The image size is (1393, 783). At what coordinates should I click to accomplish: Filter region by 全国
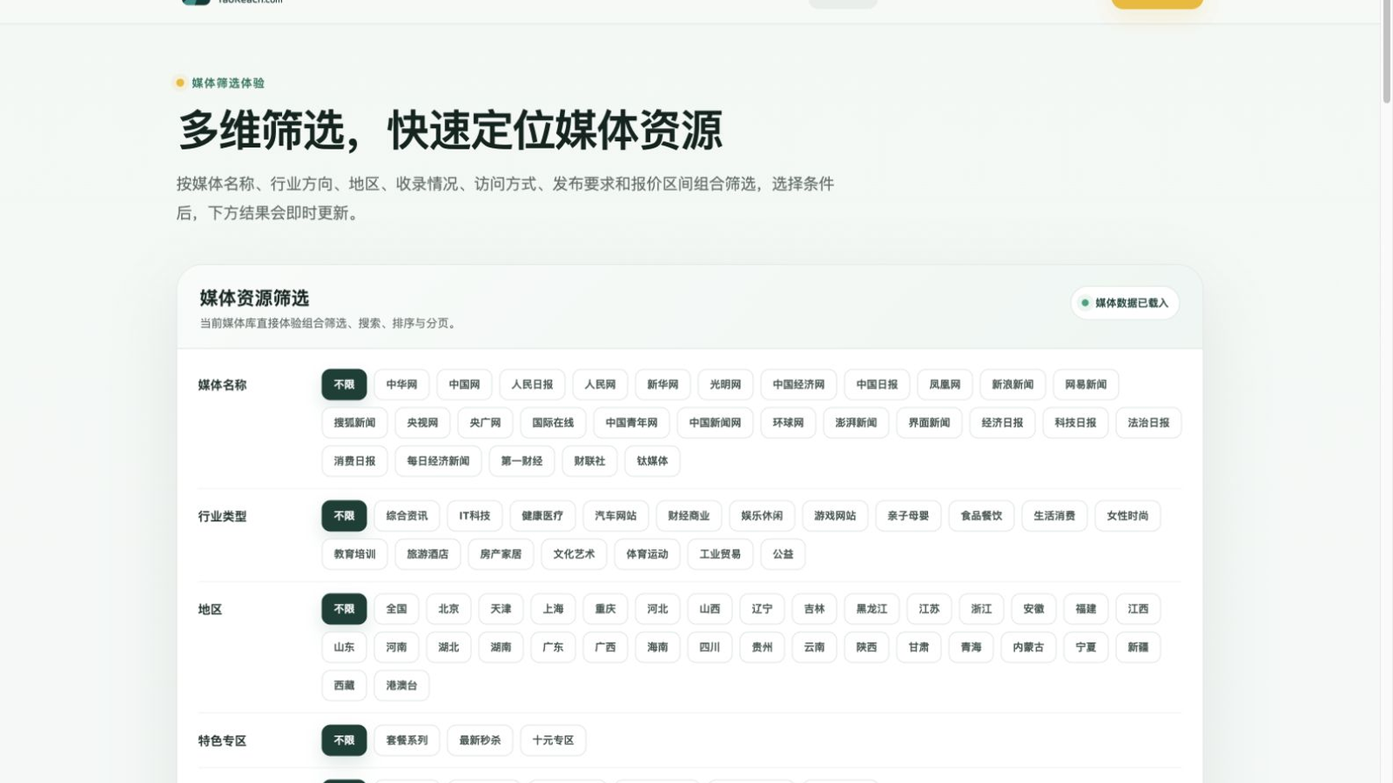point(396,609)
